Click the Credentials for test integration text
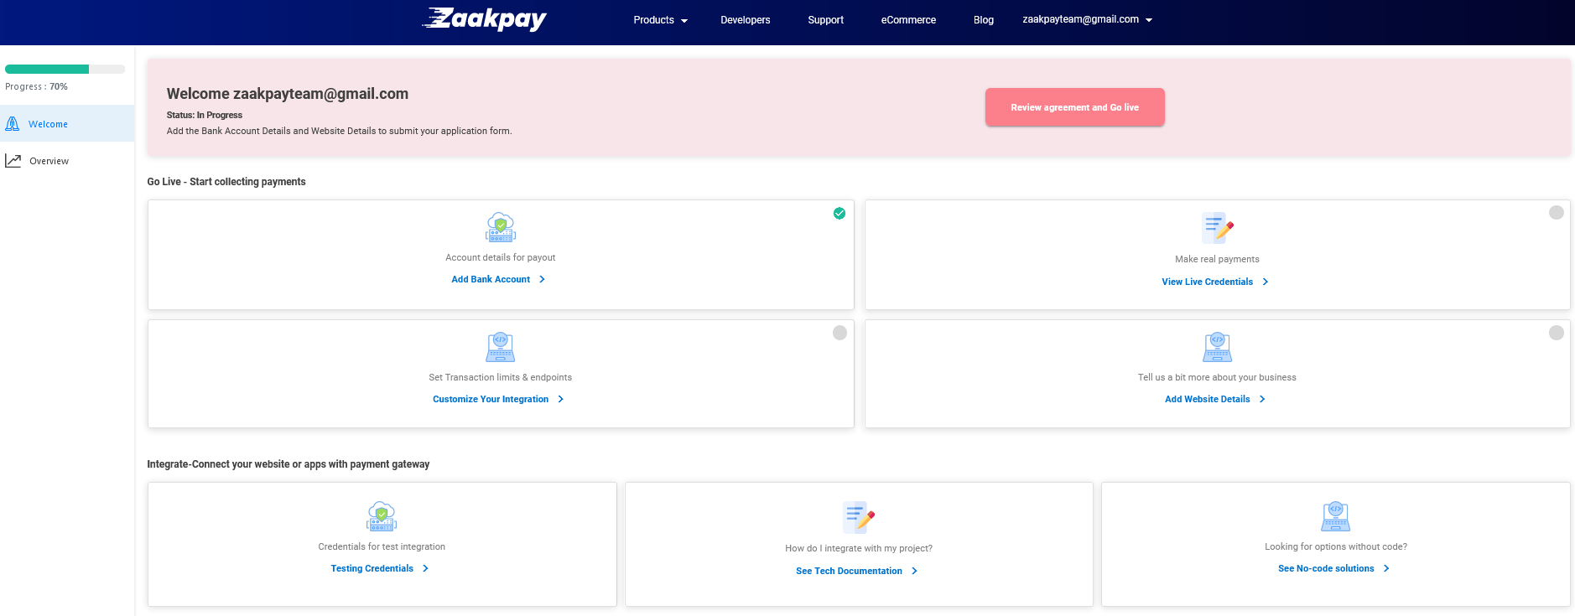 pyautogui.click(x=382, y=546)
